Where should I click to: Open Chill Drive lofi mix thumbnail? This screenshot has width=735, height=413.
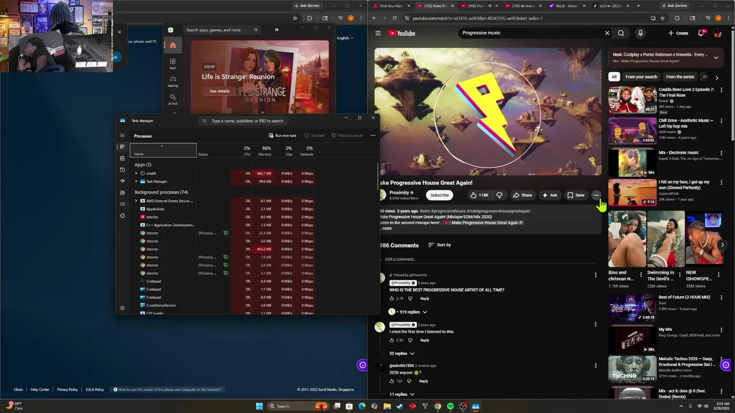click(632, 131)
